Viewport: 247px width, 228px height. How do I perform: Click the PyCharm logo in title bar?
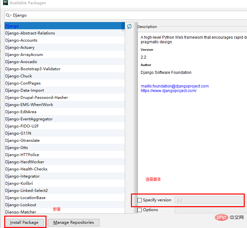coord(6,3)
